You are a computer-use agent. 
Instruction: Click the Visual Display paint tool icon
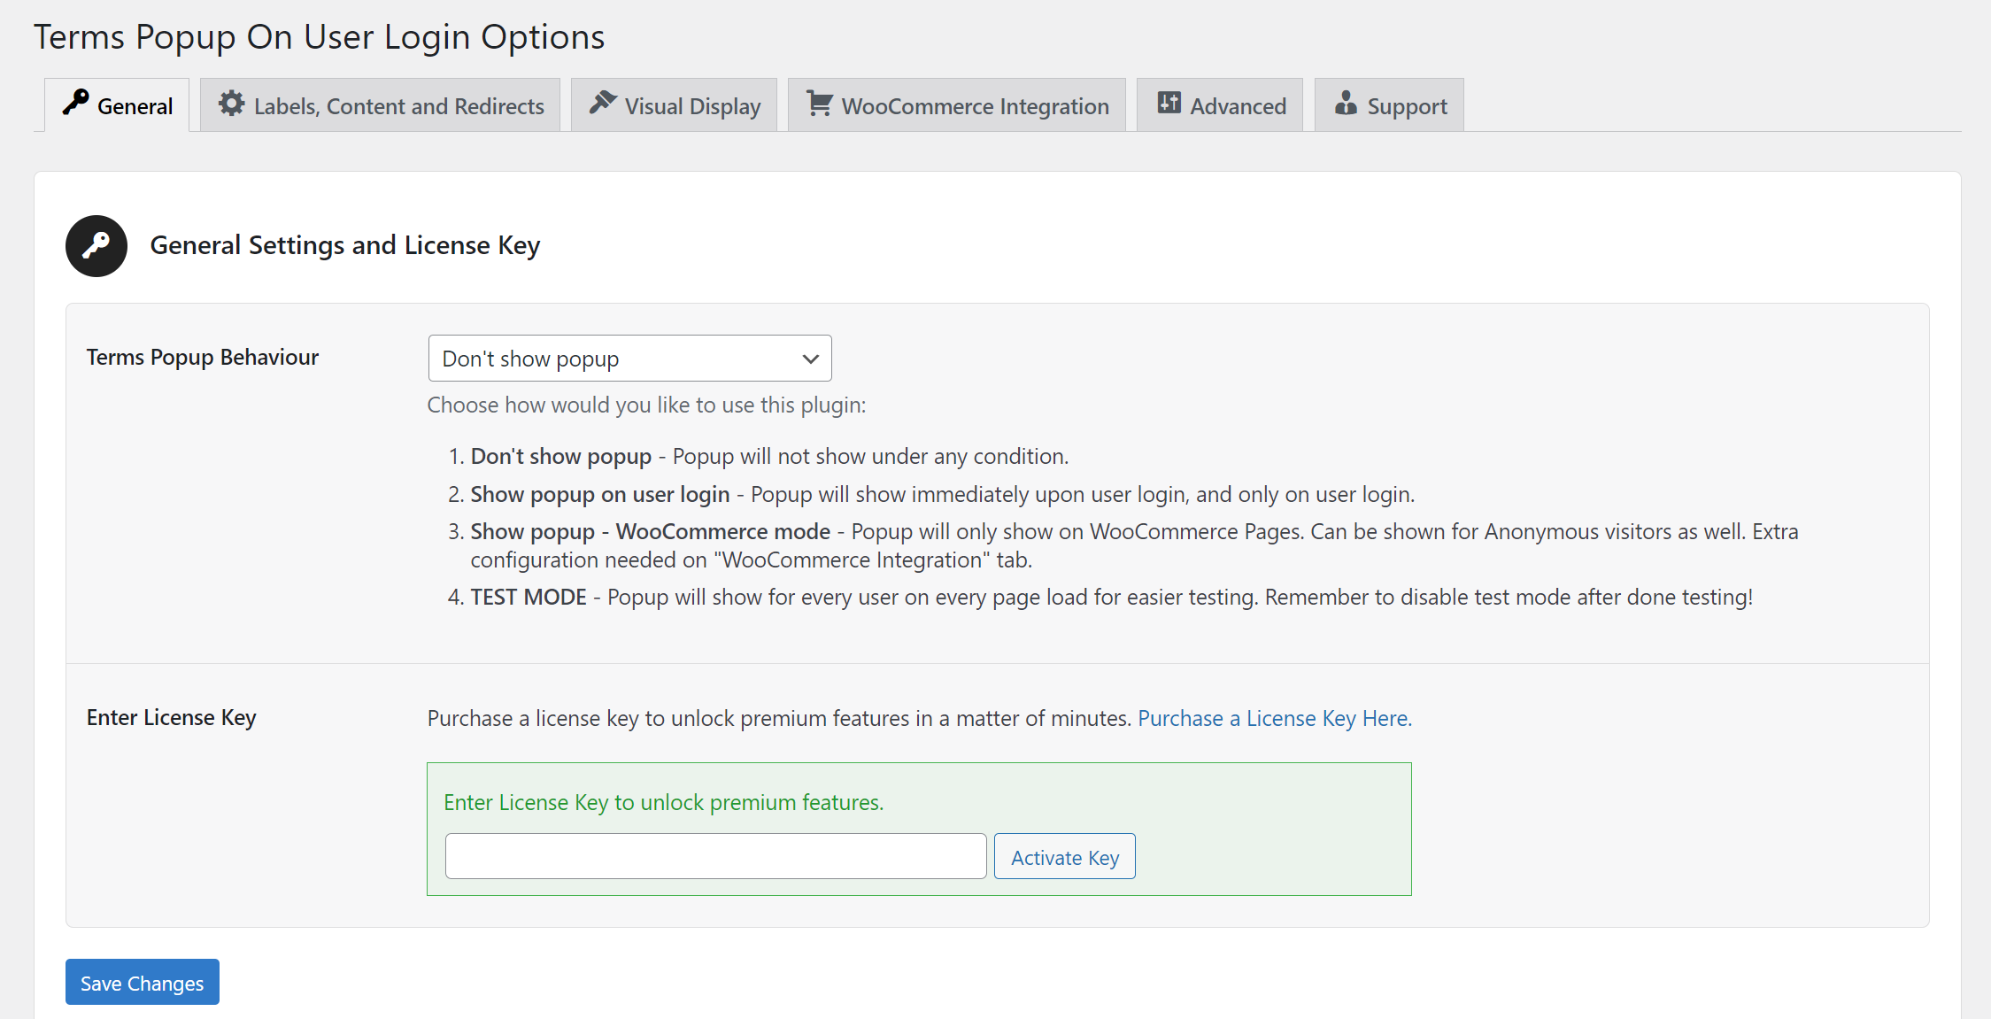pyautogui.click(x=600, y=104)
